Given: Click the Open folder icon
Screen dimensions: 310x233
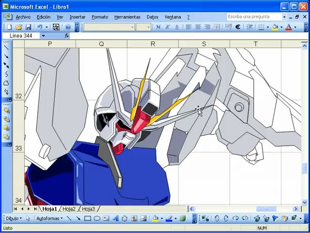Looking at the screenshot, I should [19, 27].
